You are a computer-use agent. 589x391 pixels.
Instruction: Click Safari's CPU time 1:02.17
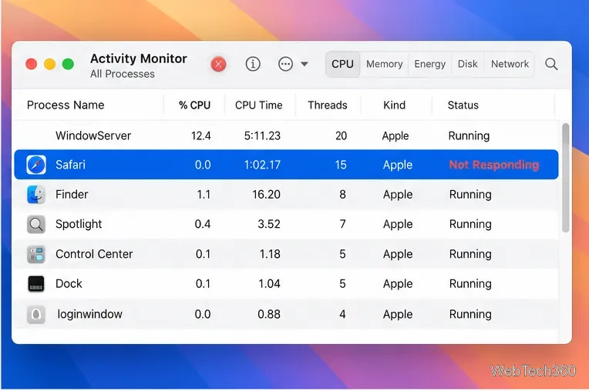point(262,165)
